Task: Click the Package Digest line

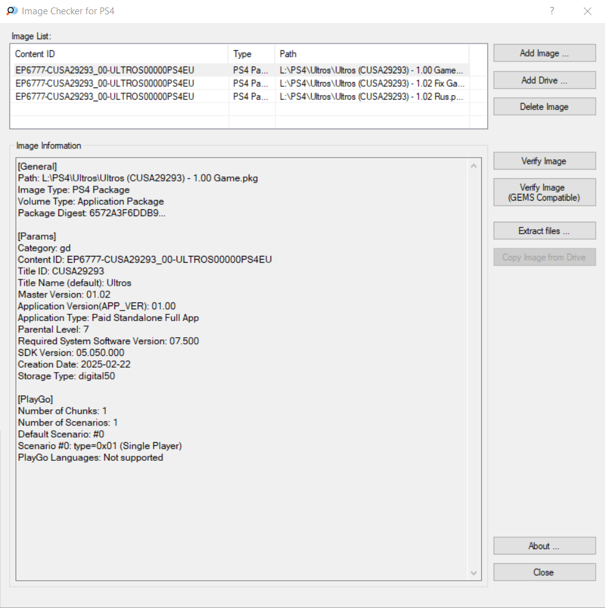Action: (91, 213)
